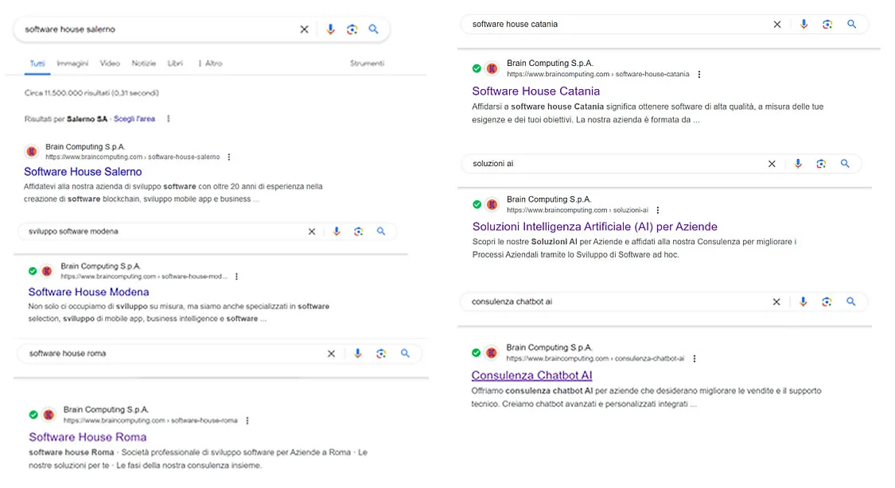Image resolution: width=895 pixels, height=488 pixels.
Task: Open three-dot menu beside consulenza-chatbot-ai URL
Action: click(x=694, y=358)
